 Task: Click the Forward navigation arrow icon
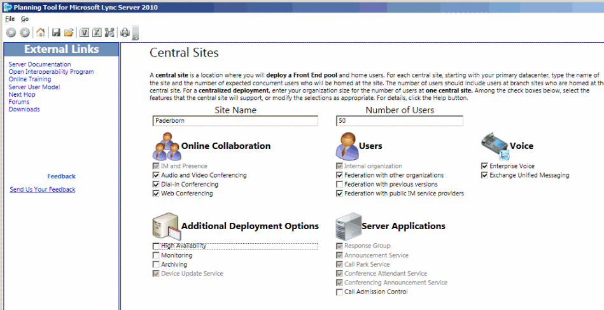tap(24, 32)
